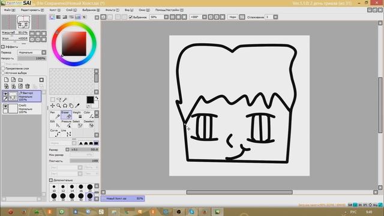Select the Pen vector tool
Viewport: 384px width, 216px height.
(x=55, y=115)
